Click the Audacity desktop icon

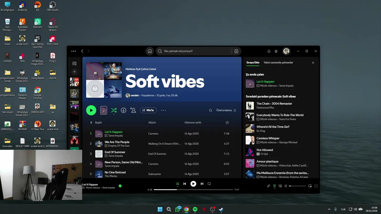click(22, 7)
